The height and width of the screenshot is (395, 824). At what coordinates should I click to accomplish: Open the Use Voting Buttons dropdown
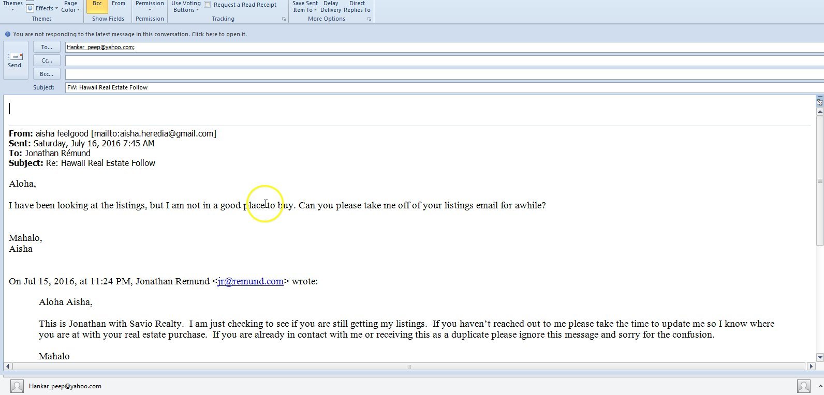pos(186,7)
